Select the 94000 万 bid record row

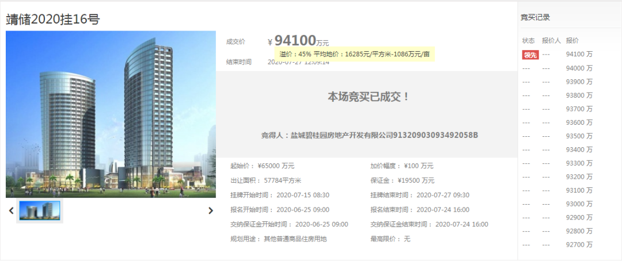pos(557,68)
